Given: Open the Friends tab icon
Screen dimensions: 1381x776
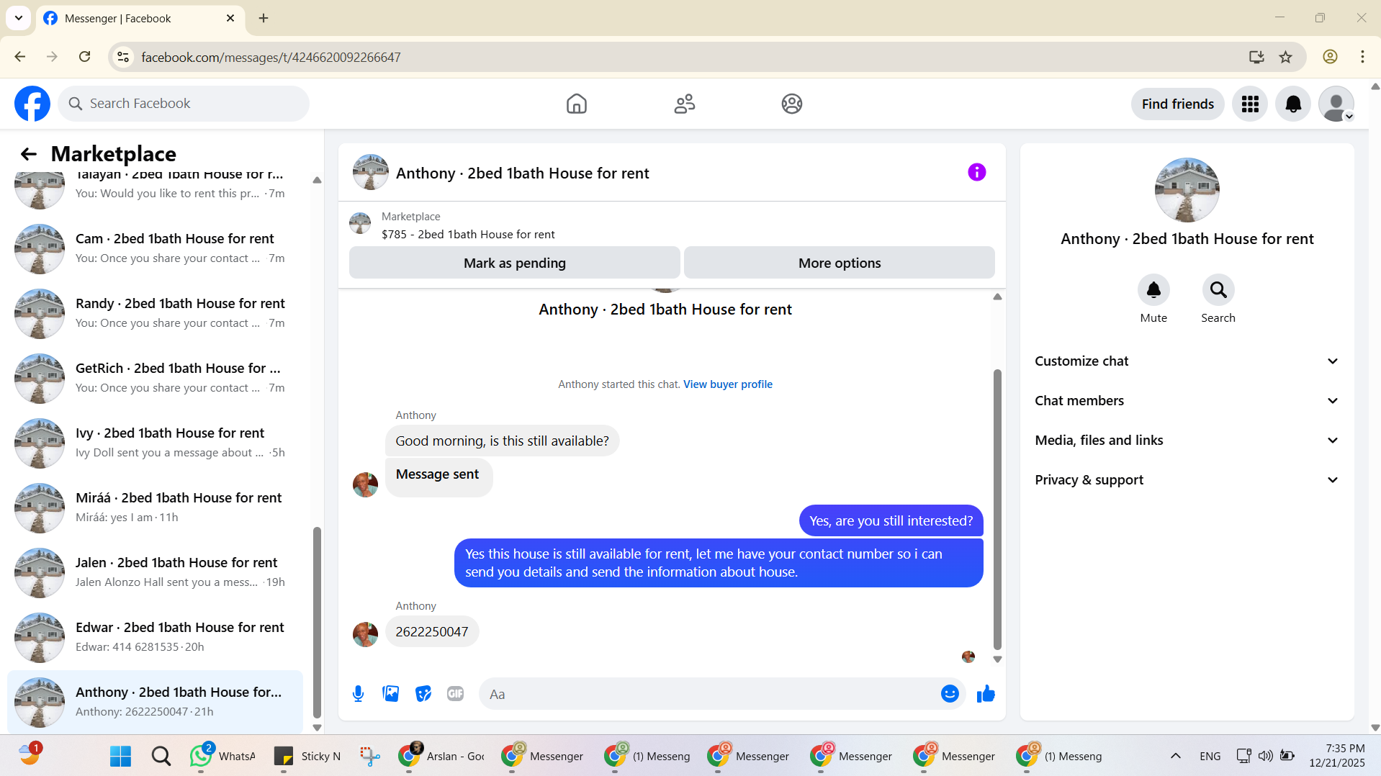Looking at the screenshot, I should [x=684, y=104].
